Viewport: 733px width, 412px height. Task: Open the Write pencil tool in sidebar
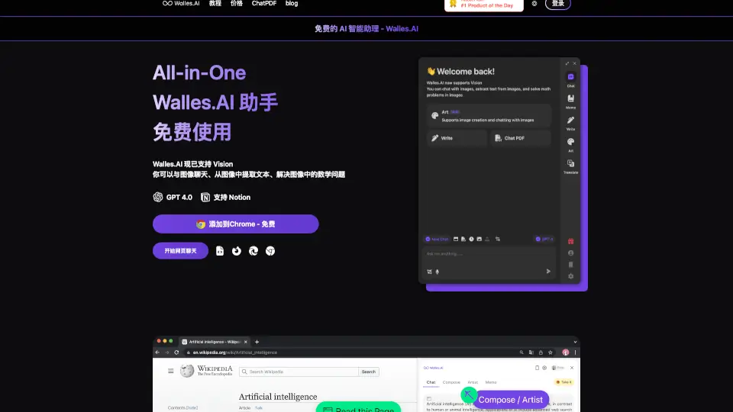tap(570, 121)
